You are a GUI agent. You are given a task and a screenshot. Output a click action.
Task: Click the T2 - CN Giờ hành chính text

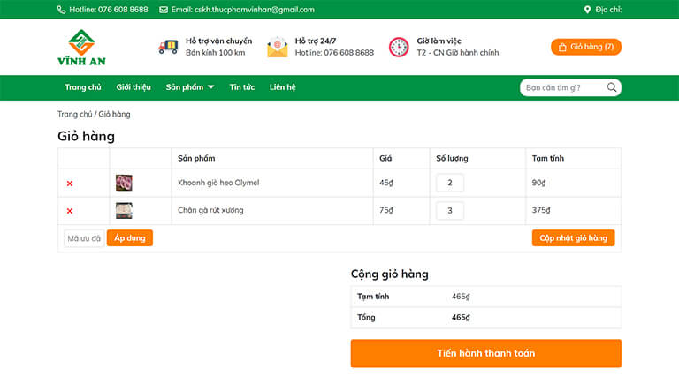[458, 53]
